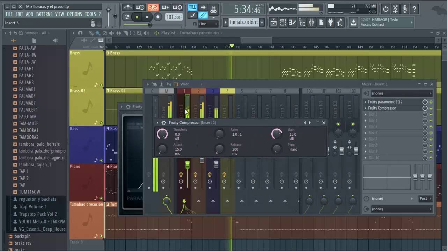This screenshot has height=251, width=447.
Task: Open the Line snap dropdown
Action: click(208, 24)
